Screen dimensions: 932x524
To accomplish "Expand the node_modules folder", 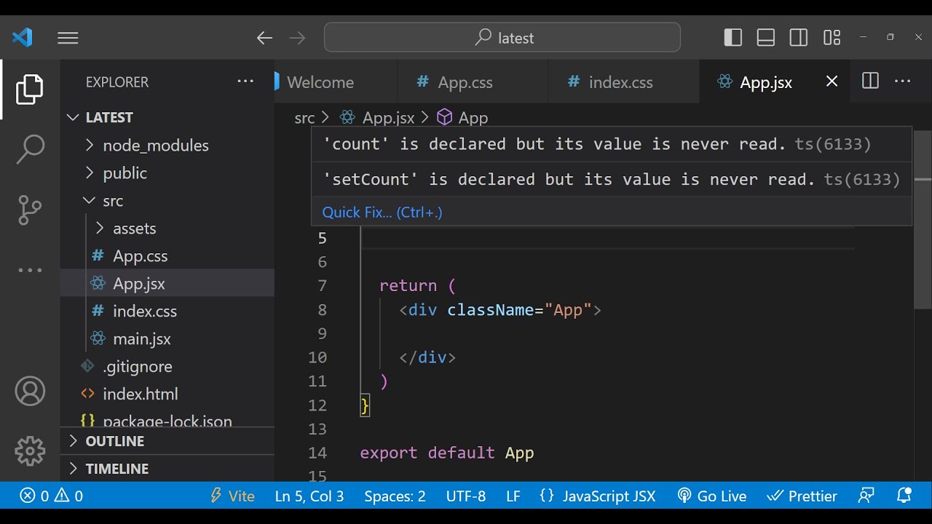I will pyautogui.click(x=155, y=146).
